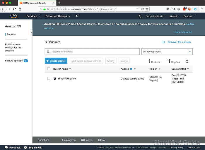Click the red extension icon with badge
Viewport: 205px width, 150px height.
(184, 9)
